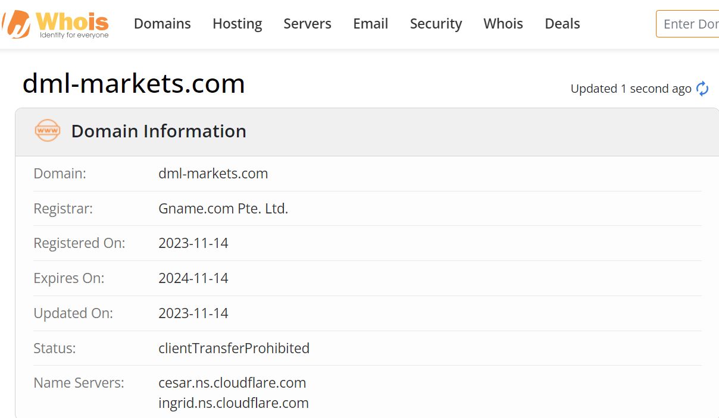Select the status clientTransferProhibited
The height and width of the screenshot is (418, 719).
pyautogui.click(x=234, y=348)
